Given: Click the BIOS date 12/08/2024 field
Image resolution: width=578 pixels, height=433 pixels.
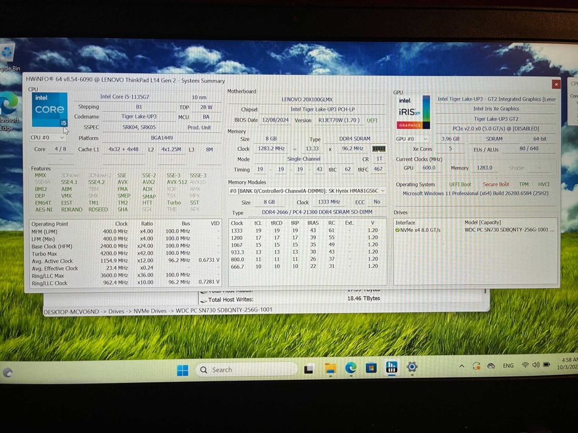Looking at the screenshot, I should click(275, 121).
